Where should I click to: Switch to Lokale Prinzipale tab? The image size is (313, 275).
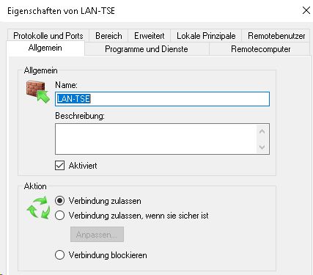206,36
